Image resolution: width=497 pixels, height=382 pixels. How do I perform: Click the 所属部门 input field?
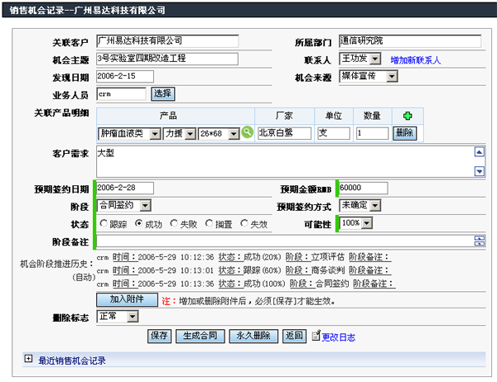pos(410,41)
